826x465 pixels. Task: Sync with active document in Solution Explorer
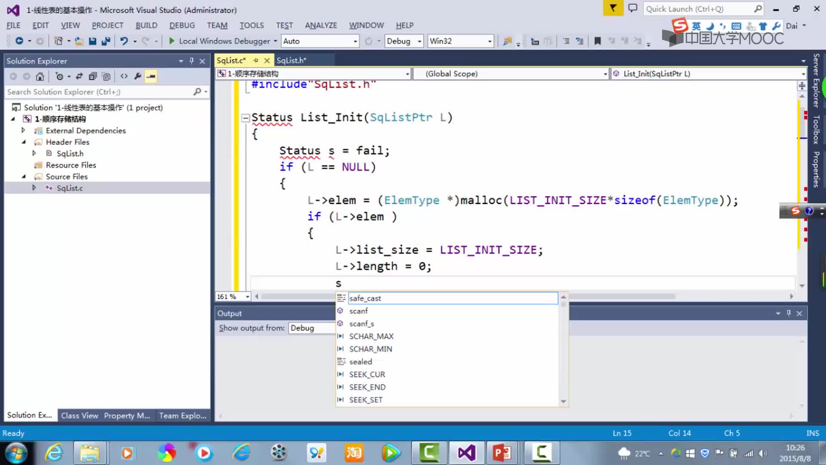click(x=79, y=76)
